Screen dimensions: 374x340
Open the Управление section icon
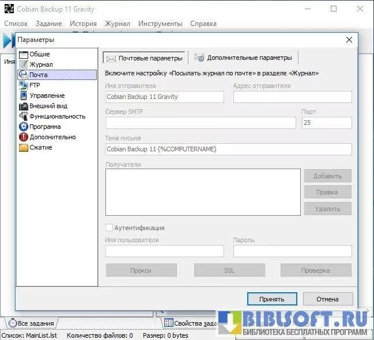(x=24, y=95)
